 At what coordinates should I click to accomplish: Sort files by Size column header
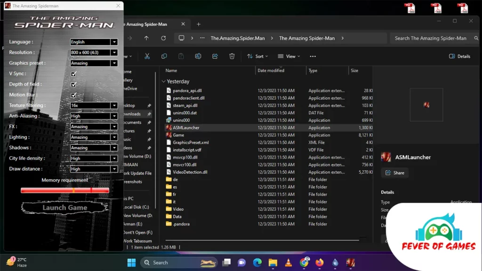point(354,71)
